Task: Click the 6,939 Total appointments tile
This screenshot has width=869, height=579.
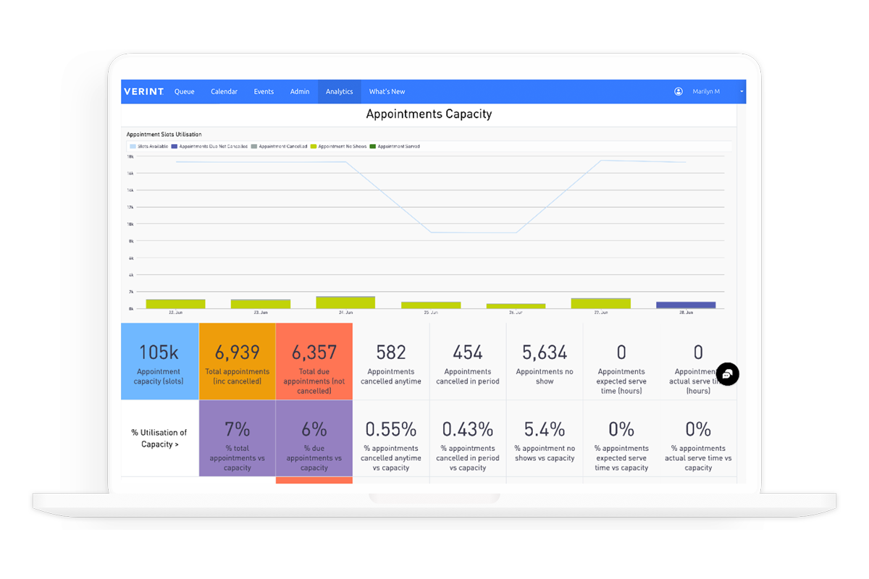Action: click(x=238, y=361)
